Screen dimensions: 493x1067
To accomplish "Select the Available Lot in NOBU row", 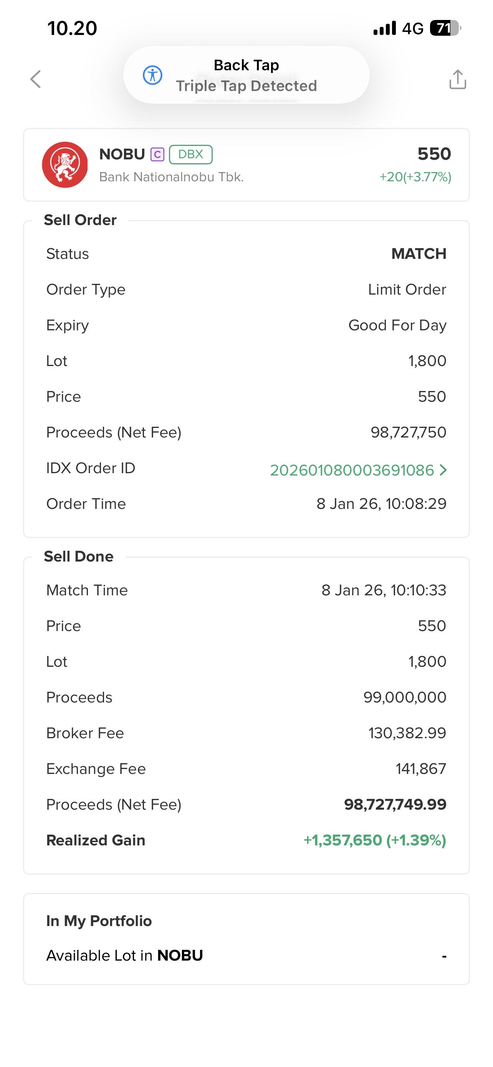I will click(x=246, y=956).
